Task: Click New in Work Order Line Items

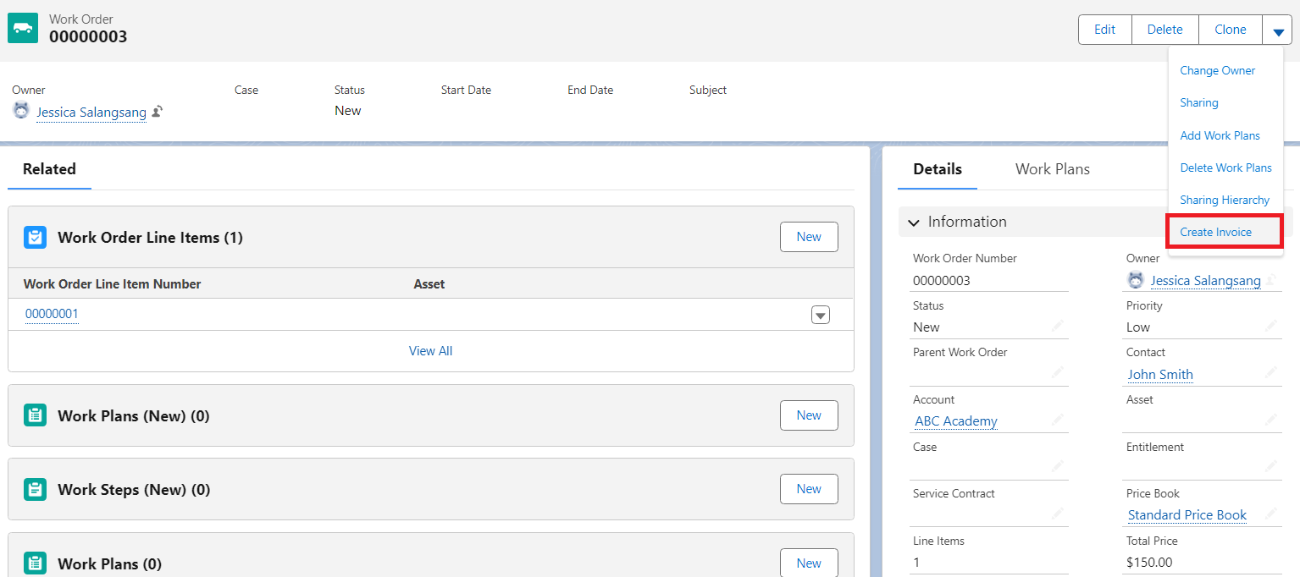Action: click(808, 238)
